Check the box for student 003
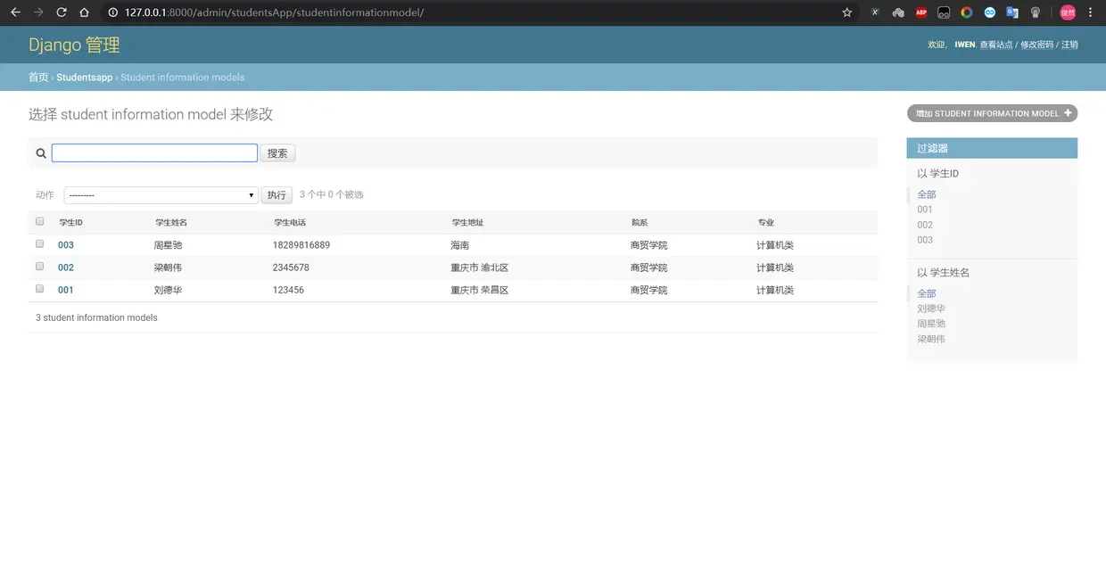Screen dimensions: 1106x568 [39, 243]
